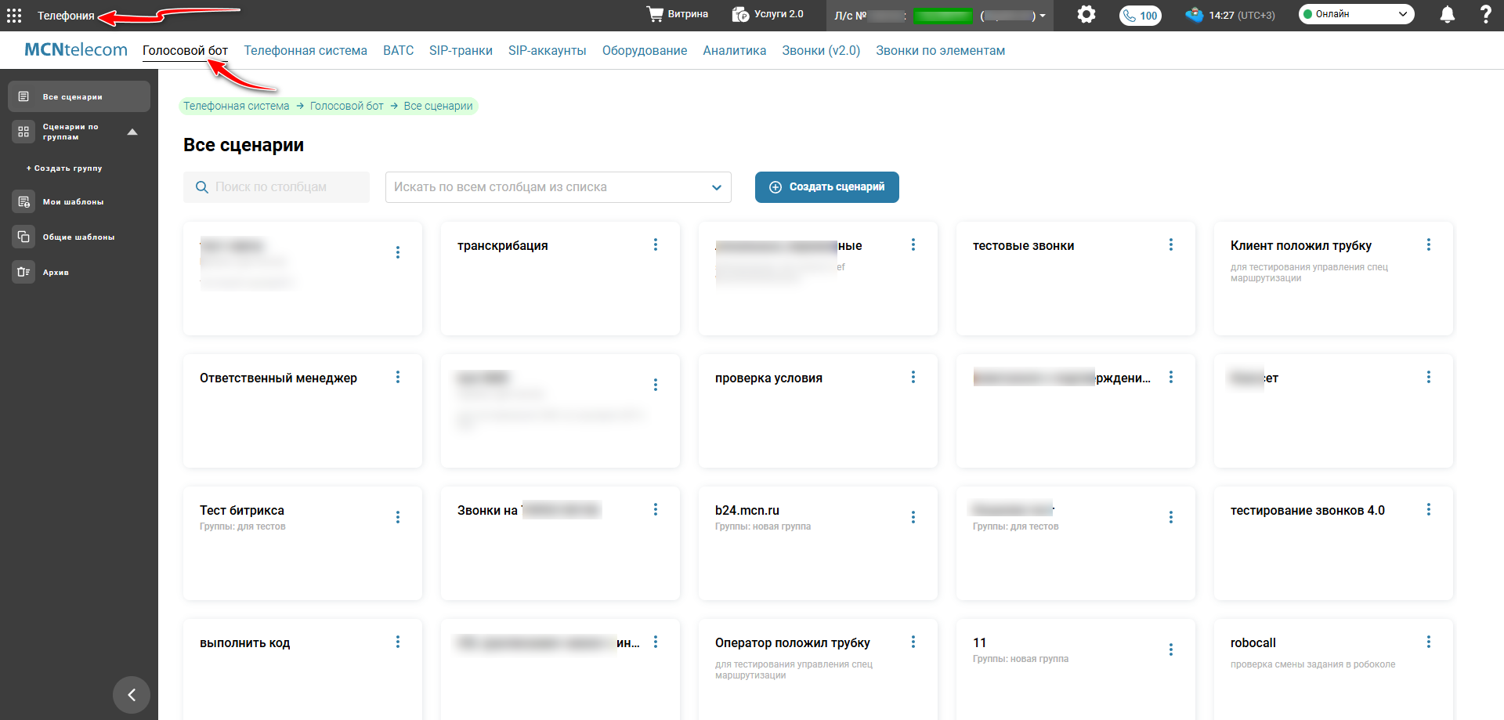Open column filter dropdown Искать по всем столбцам
Screen dimensions: 1504x720
[558, 187]
